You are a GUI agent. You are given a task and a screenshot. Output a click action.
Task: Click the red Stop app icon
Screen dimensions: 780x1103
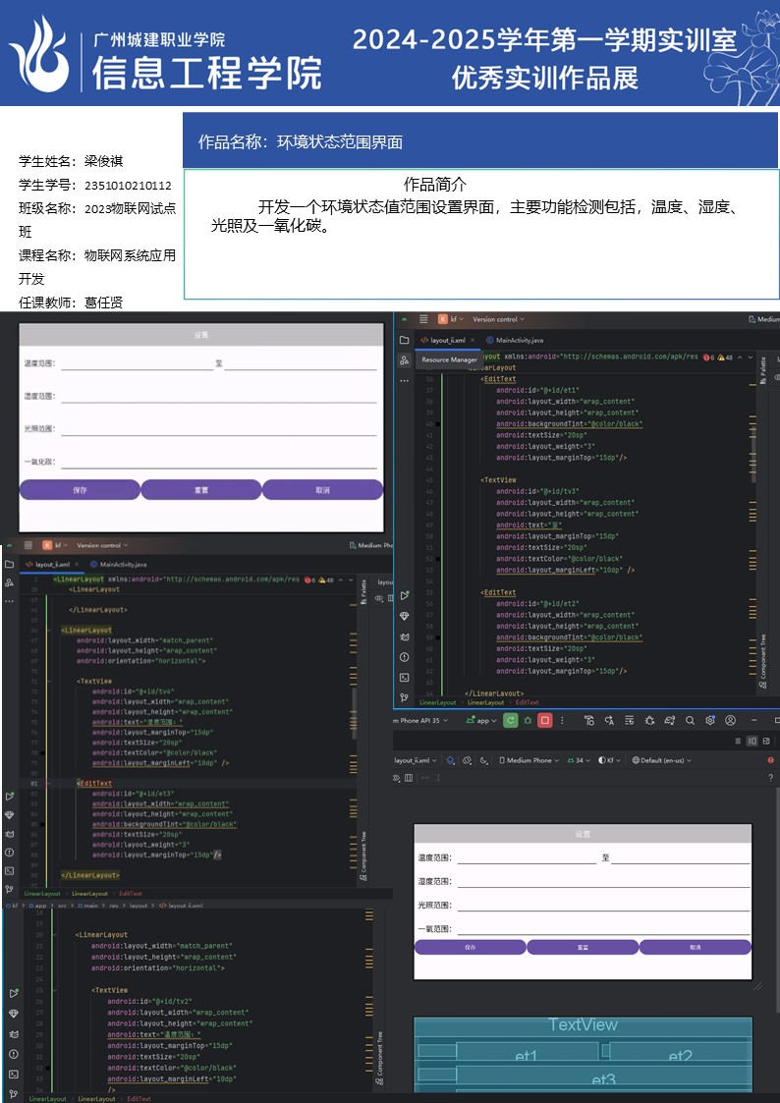point(544,720)
